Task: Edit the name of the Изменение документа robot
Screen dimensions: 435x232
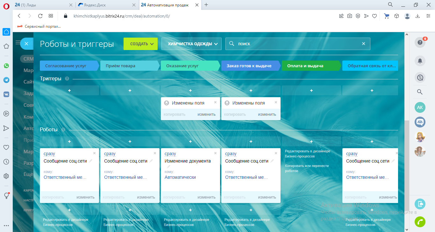Action: [169, 166]
